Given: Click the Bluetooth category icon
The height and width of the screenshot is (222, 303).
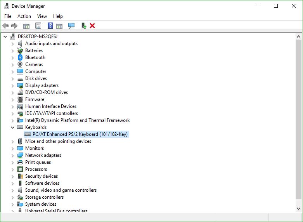Looking at the screenshot, I should 20,57.
